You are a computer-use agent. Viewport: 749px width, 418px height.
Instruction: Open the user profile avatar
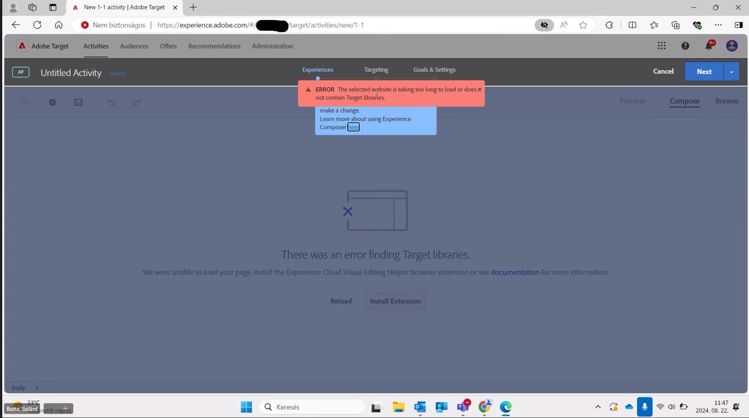pyautogui.click(x=732, y=46)
